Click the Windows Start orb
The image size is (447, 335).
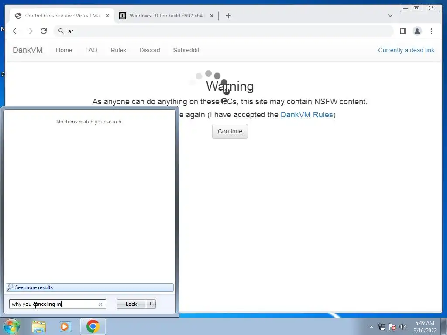coord(11,326)
